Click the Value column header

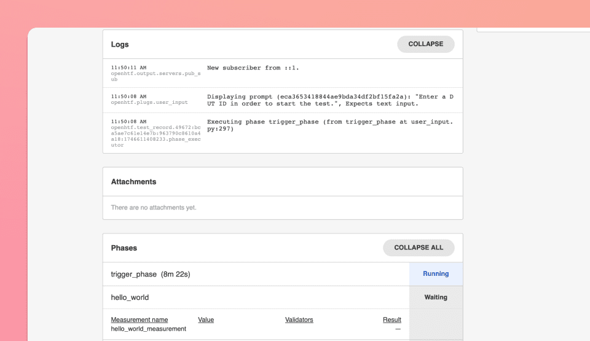(x=205, y=319)
